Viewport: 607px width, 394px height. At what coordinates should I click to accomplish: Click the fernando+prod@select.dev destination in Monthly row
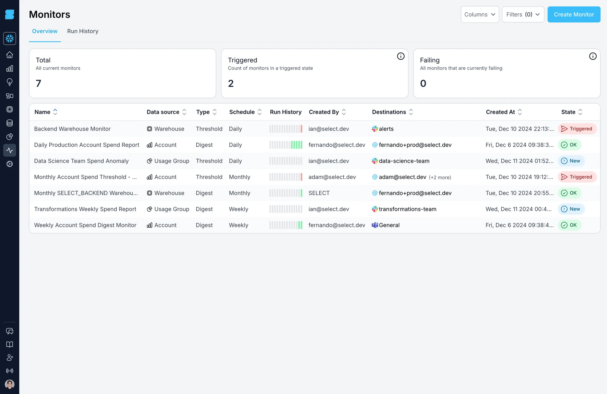415,193
